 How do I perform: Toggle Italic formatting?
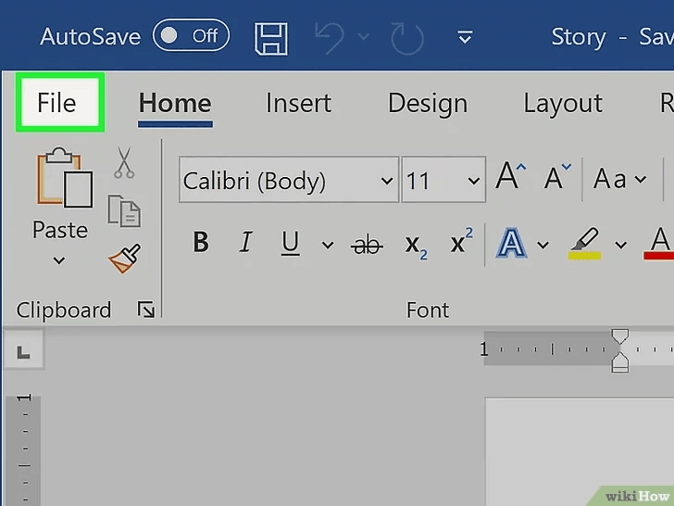point(246,242)
